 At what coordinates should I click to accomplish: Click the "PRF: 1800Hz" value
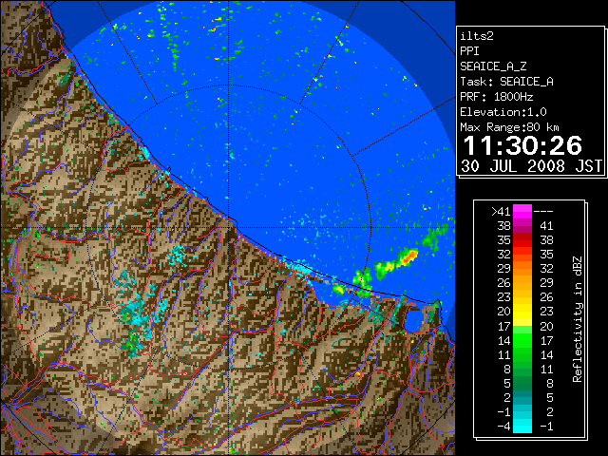click(496, 97)
